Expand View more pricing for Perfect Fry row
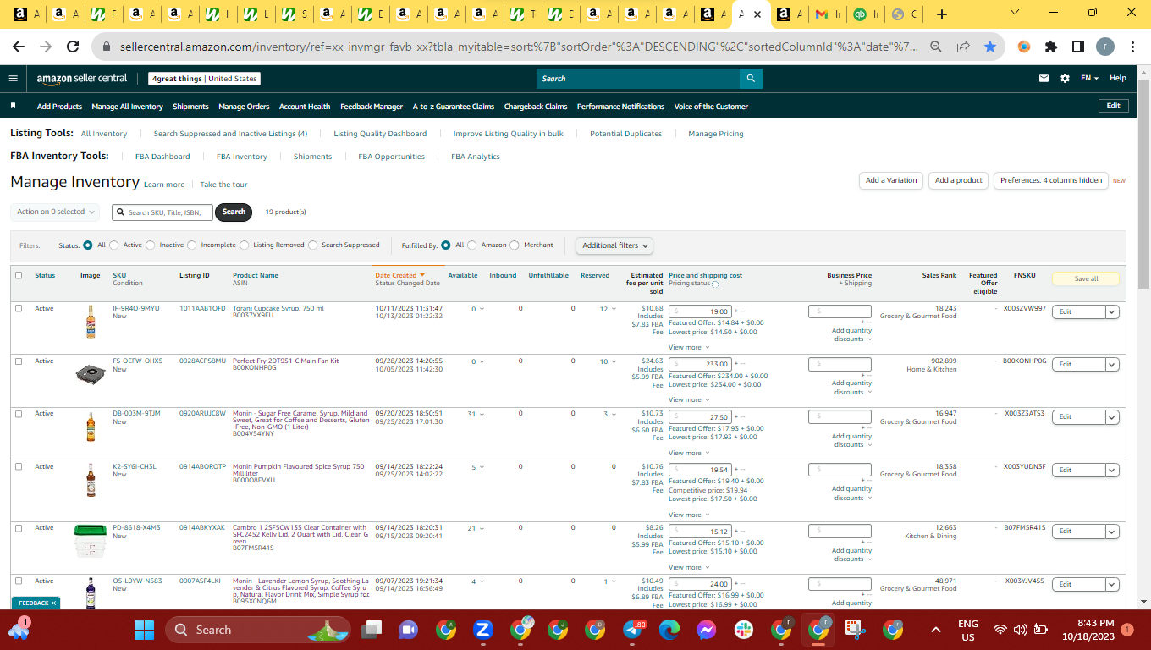 688,400
